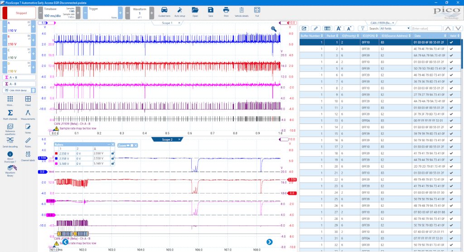Toggle the lock on the first ruler row
464x252 pixels.
pos(113,153)
